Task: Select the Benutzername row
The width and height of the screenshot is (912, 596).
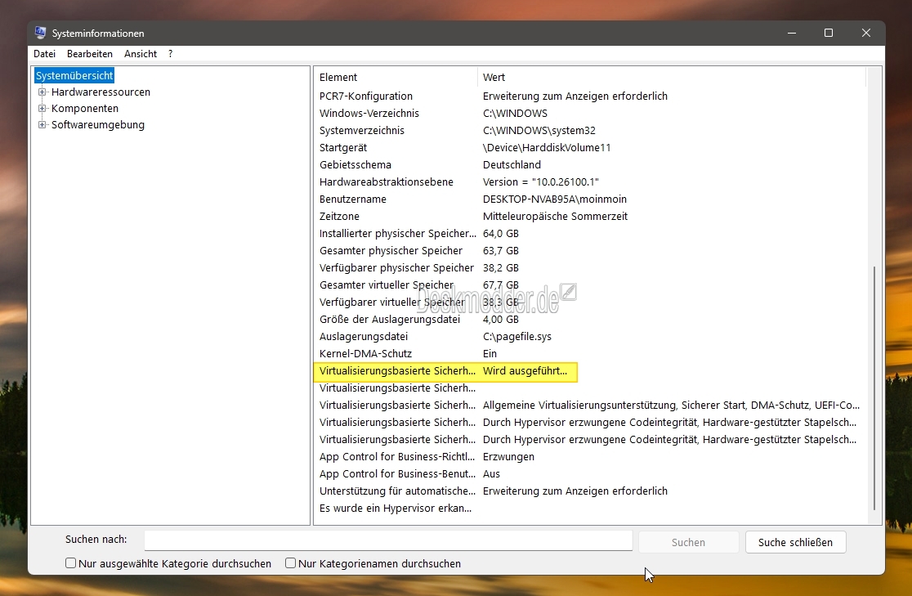Action: coord(590,199)
